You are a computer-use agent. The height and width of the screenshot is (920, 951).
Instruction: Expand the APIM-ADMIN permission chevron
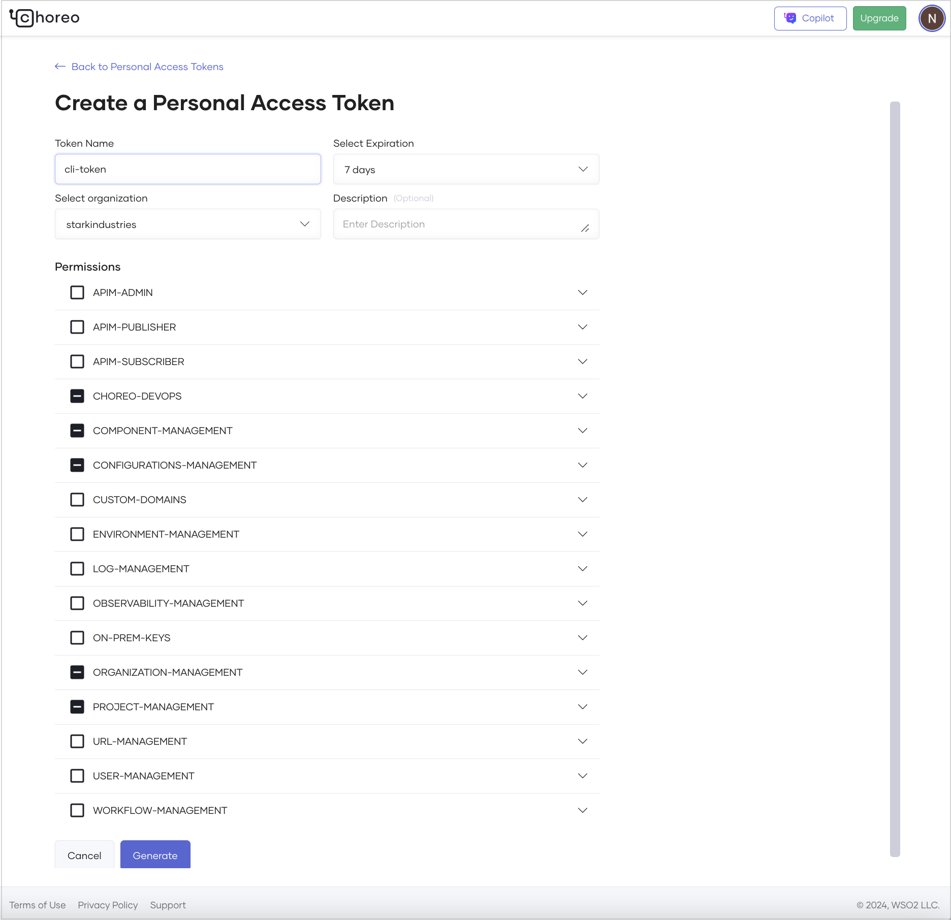click(582, 292)
